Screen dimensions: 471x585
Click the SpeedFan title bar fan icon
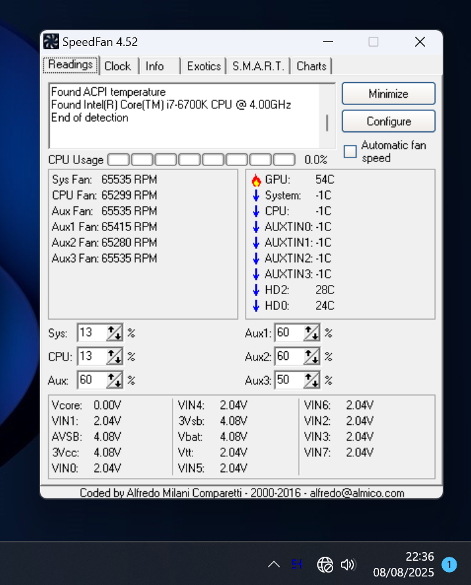tap(51, 41)
